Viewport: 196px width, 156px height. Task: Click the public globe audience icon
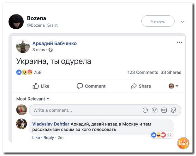pos(50,50)
